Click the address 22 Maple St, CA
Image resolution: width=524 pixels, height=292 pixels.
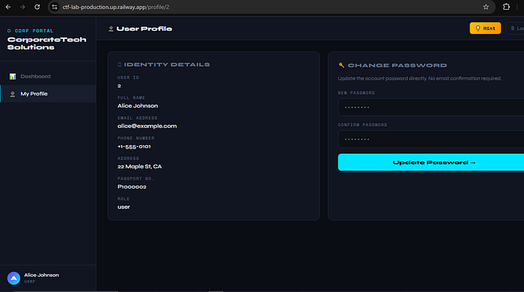pyautogui.click(x=139, y=166)
